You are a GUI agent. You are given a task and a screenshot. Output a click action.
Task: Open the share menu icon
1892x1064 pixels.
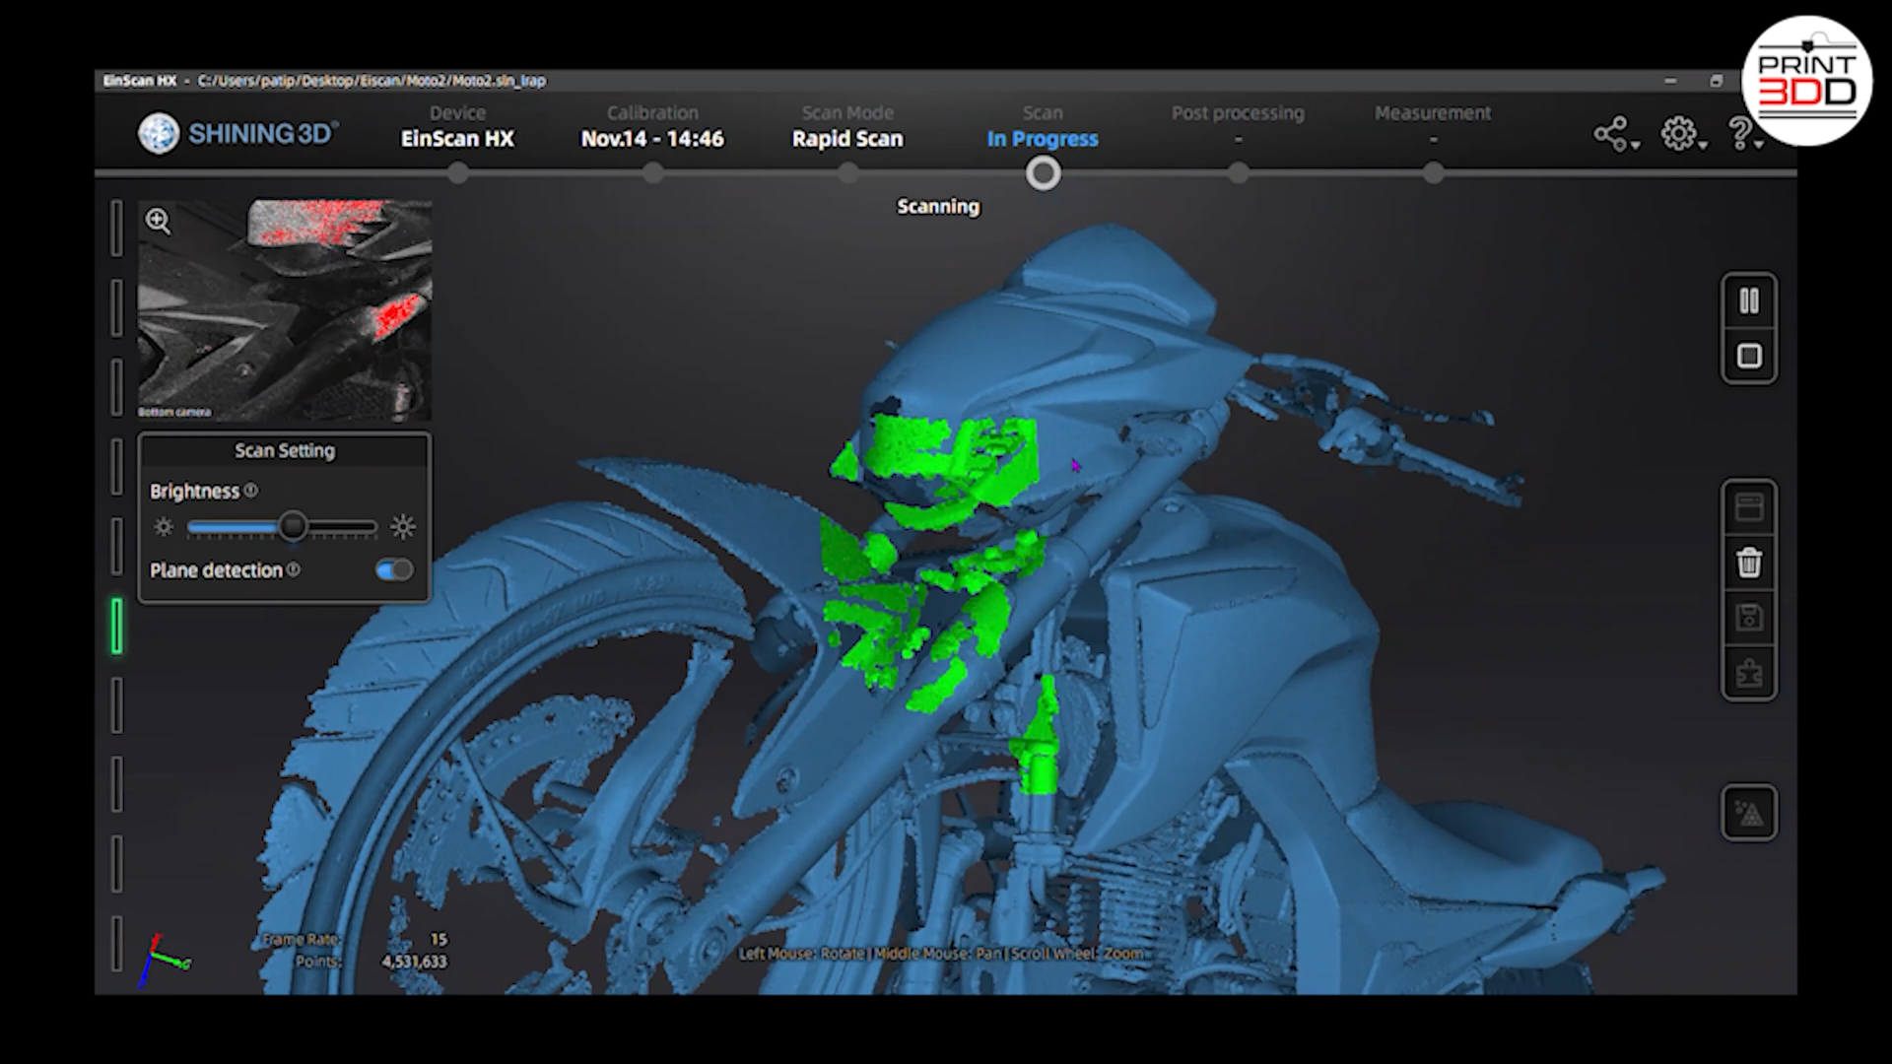pyautogui.click(x=1610, y=133)
